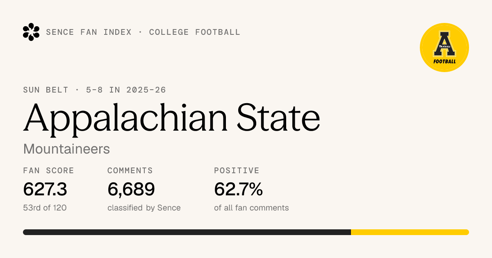The image size is (492, 258).
Task: Click the Appalachian State title
Action: (172, 118)
